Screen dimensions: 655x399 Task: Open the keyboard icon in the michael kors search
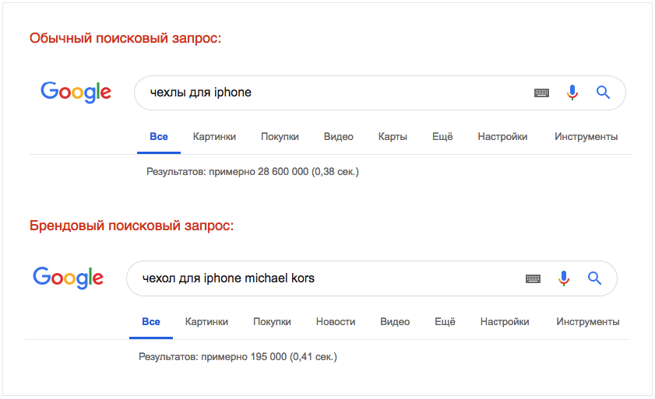coord(533,278)
